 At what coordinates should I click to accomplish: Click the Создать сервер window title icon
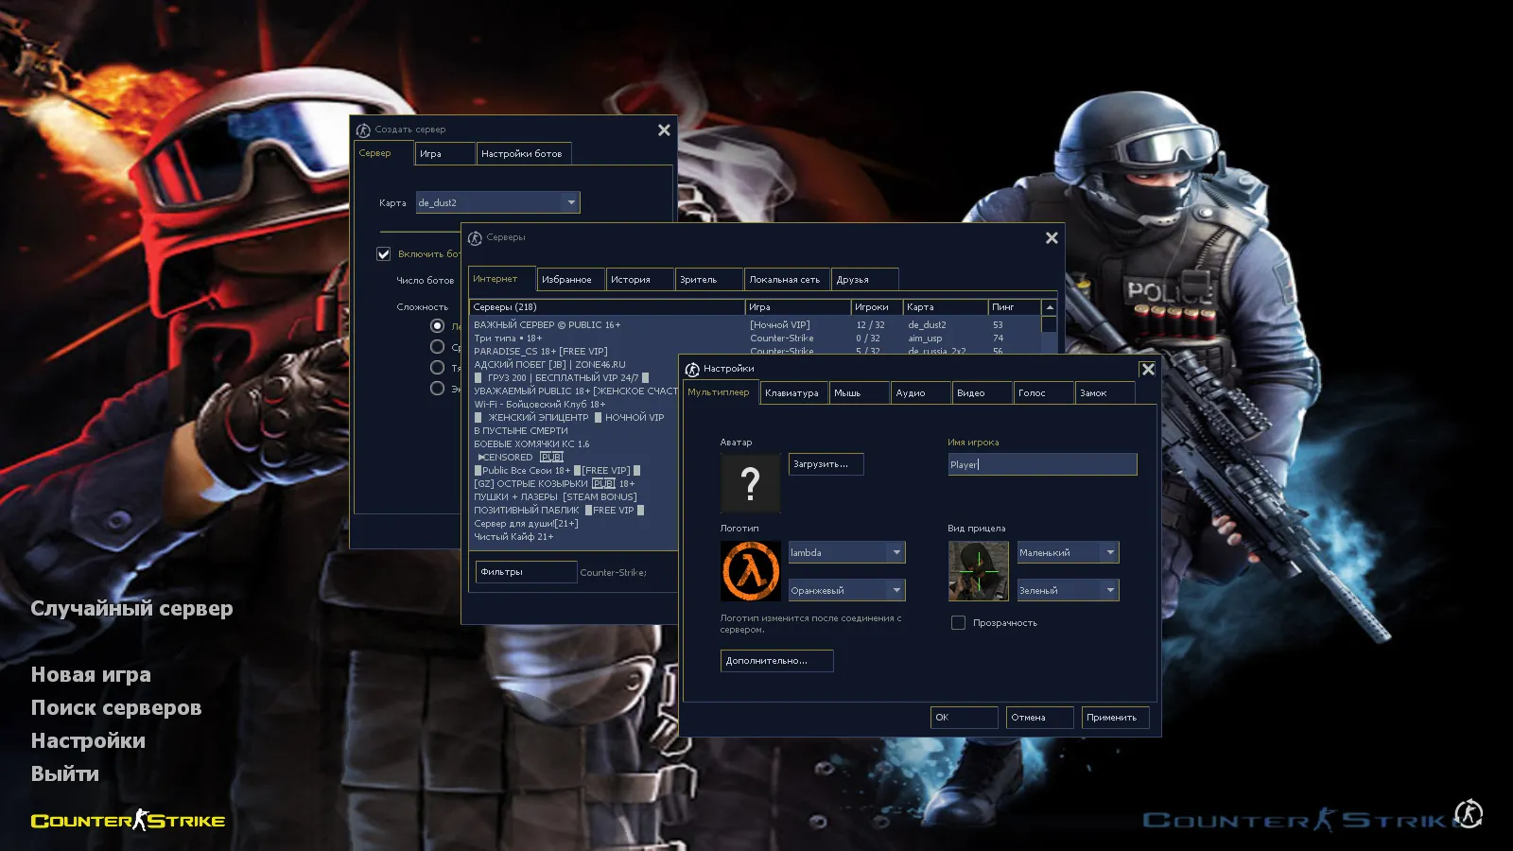(x=363, y=130)
